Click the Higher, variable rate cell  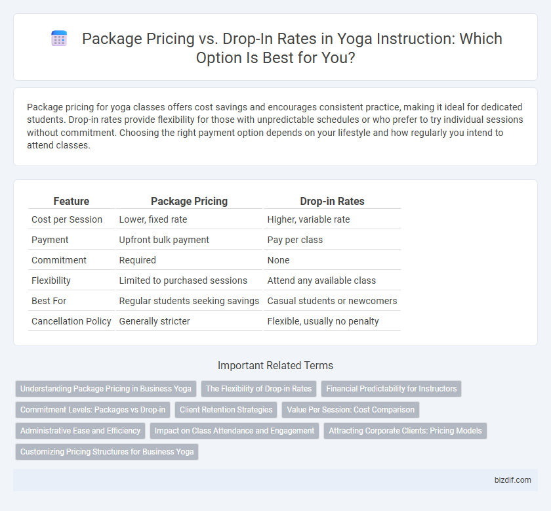332,219
